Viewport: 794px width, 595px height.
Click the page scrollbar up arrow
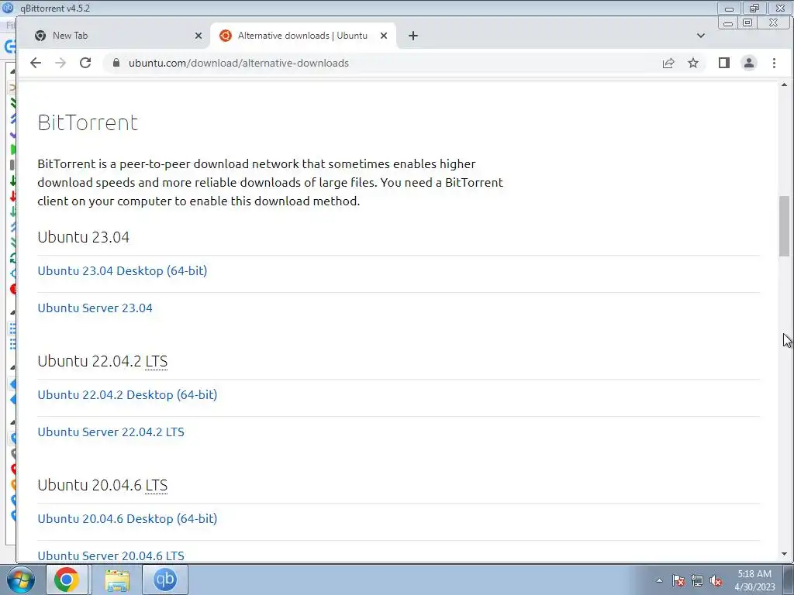tap(785, 84)
